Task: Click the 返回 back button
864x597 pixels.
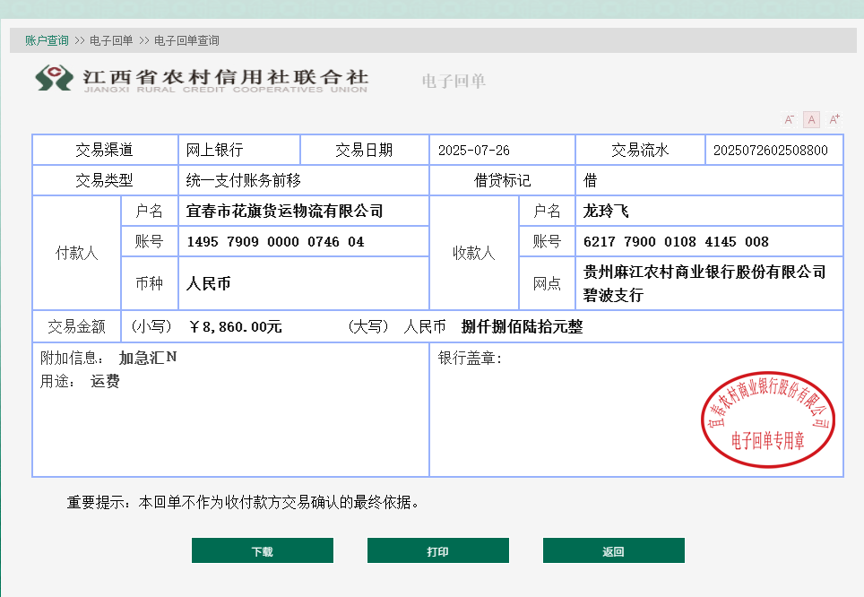Action: point(614,550)
